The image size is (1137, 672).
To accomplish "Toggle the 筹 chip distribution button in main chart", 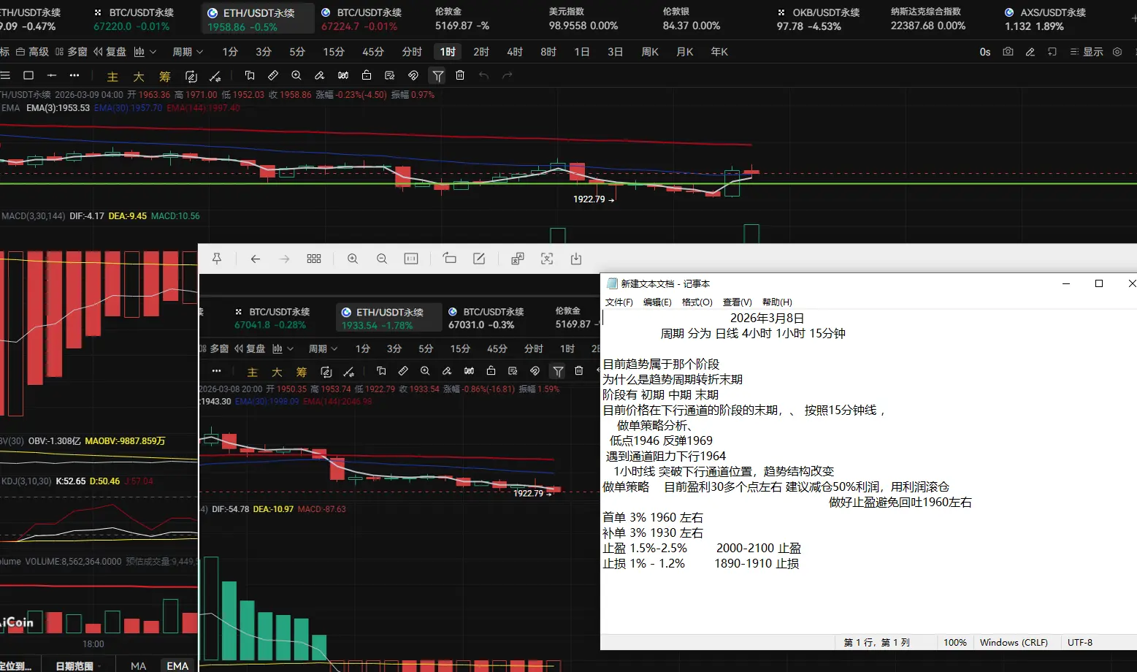I will tap(165, 77).
